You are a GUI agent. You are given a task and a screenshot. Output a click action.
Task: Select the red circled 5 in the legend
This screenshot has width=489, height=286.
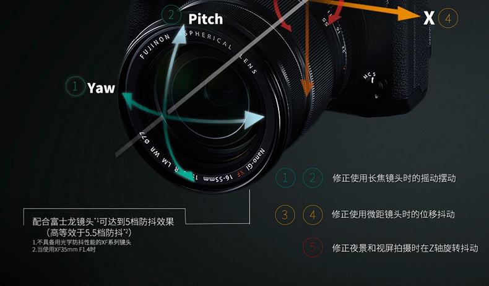coord(313,248)
